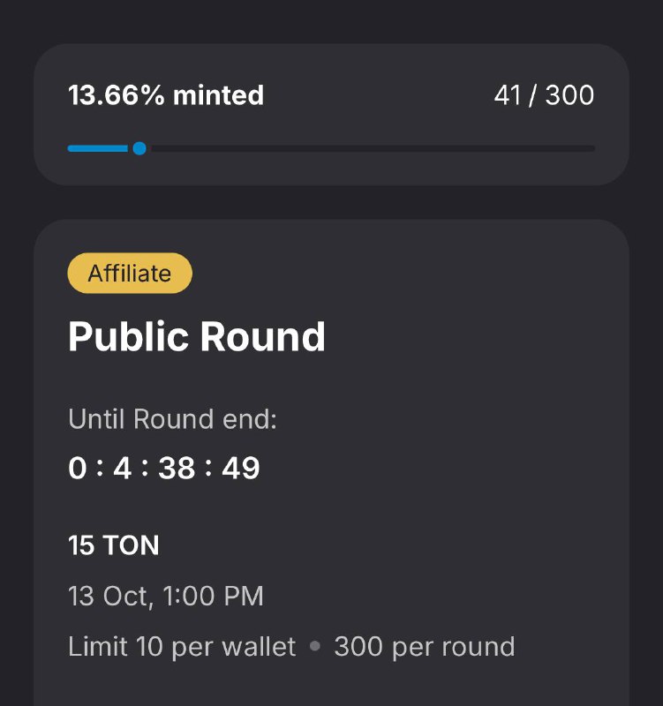Viewport: 663px width, 706px height.
Task: Click the Until Round end label
Action: [x=172, y=419]
